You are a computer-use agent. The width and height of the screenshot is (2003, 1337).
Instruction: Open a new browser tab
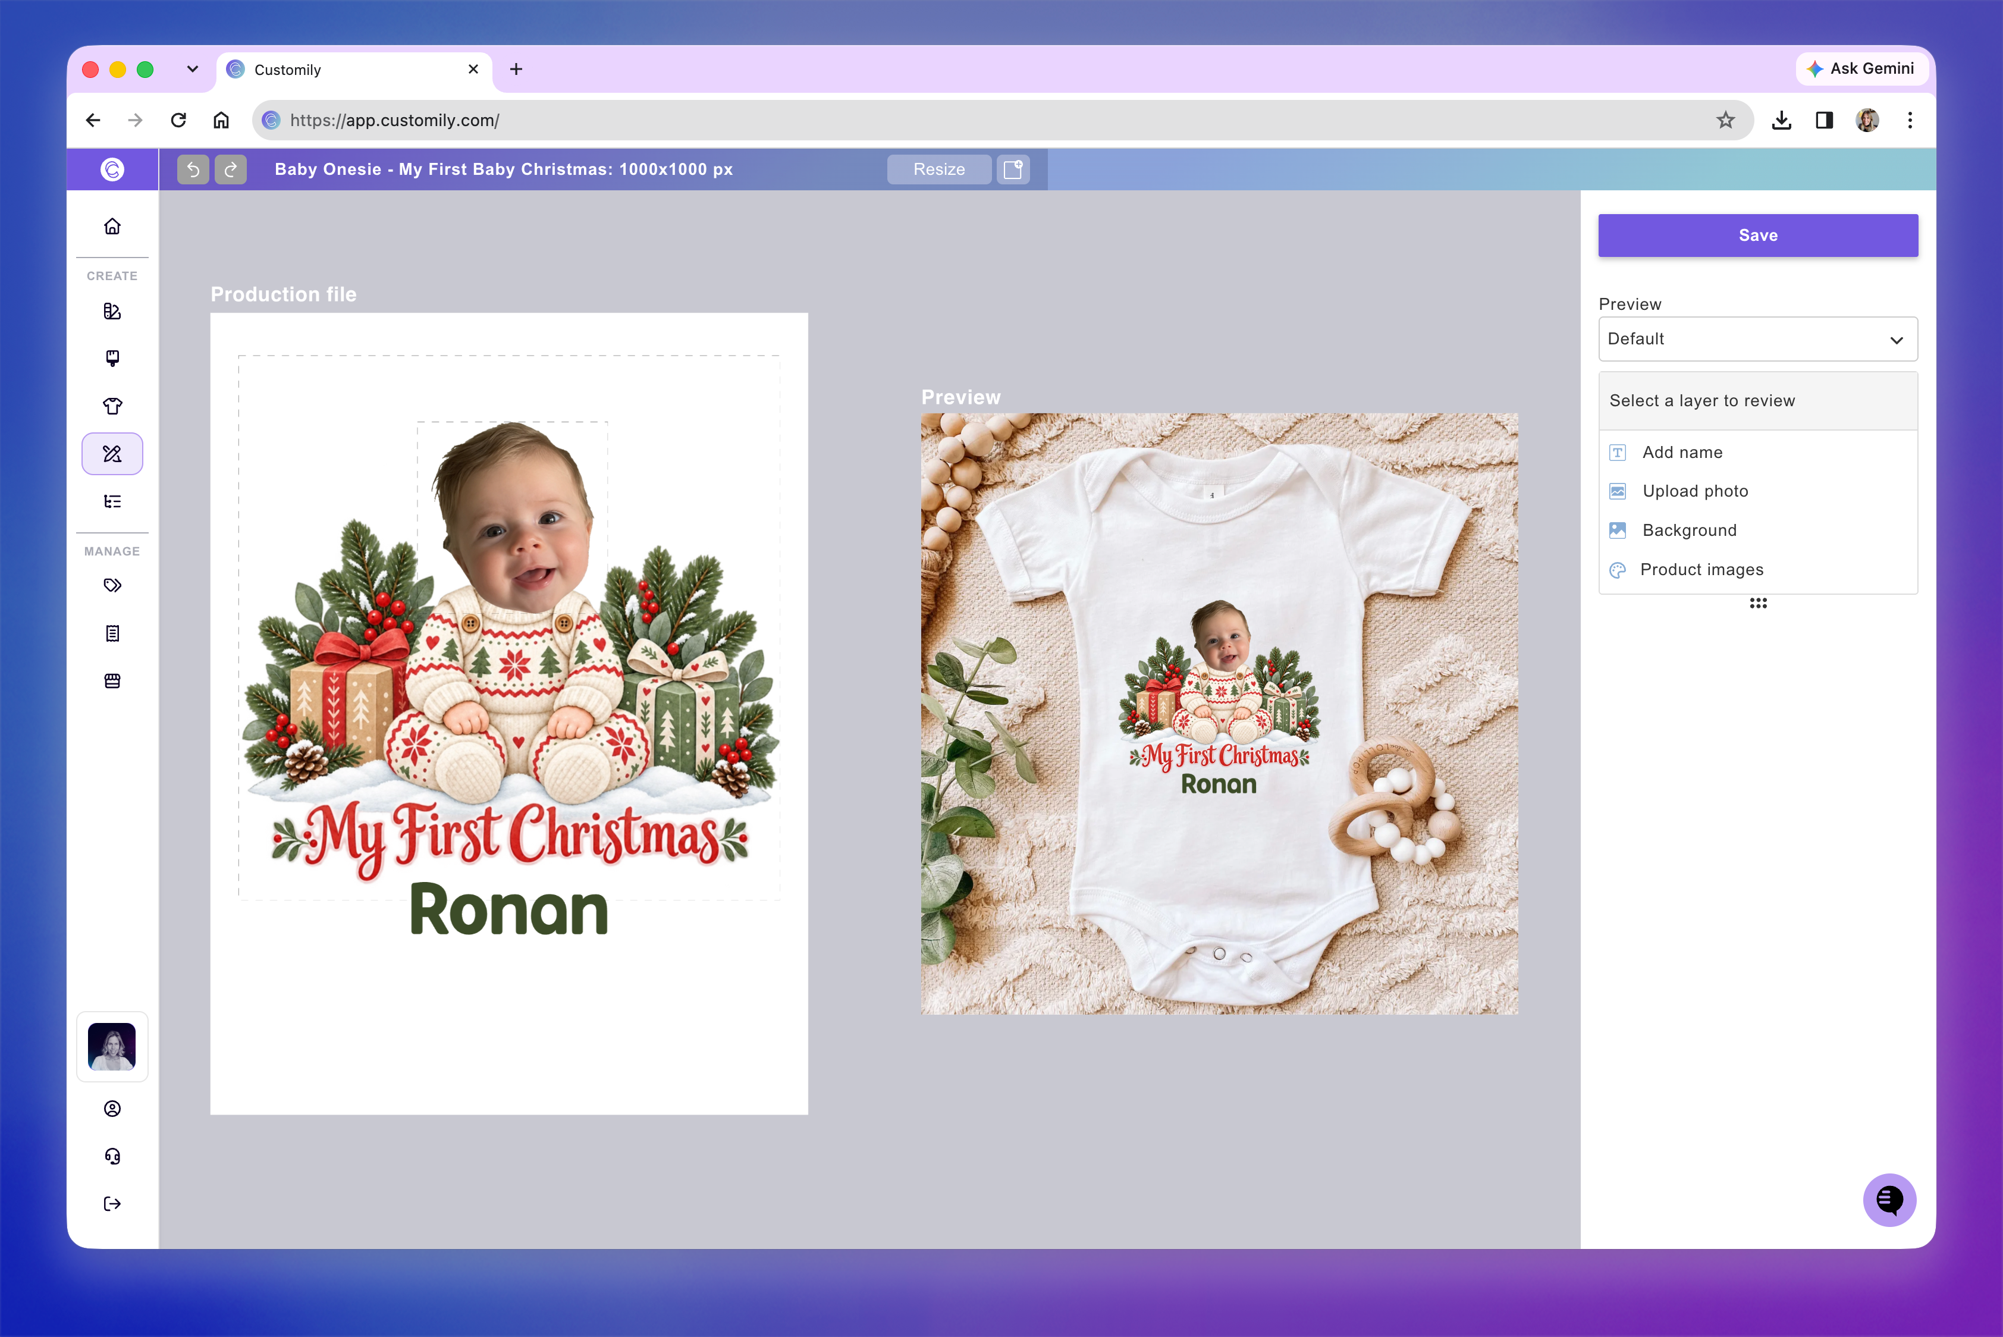pyautogui.click(x=516, y=69)
